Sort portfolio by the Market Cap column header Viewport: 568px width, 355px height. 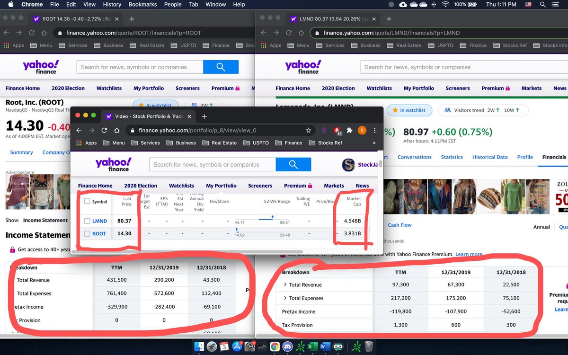[x=354, y=202]
